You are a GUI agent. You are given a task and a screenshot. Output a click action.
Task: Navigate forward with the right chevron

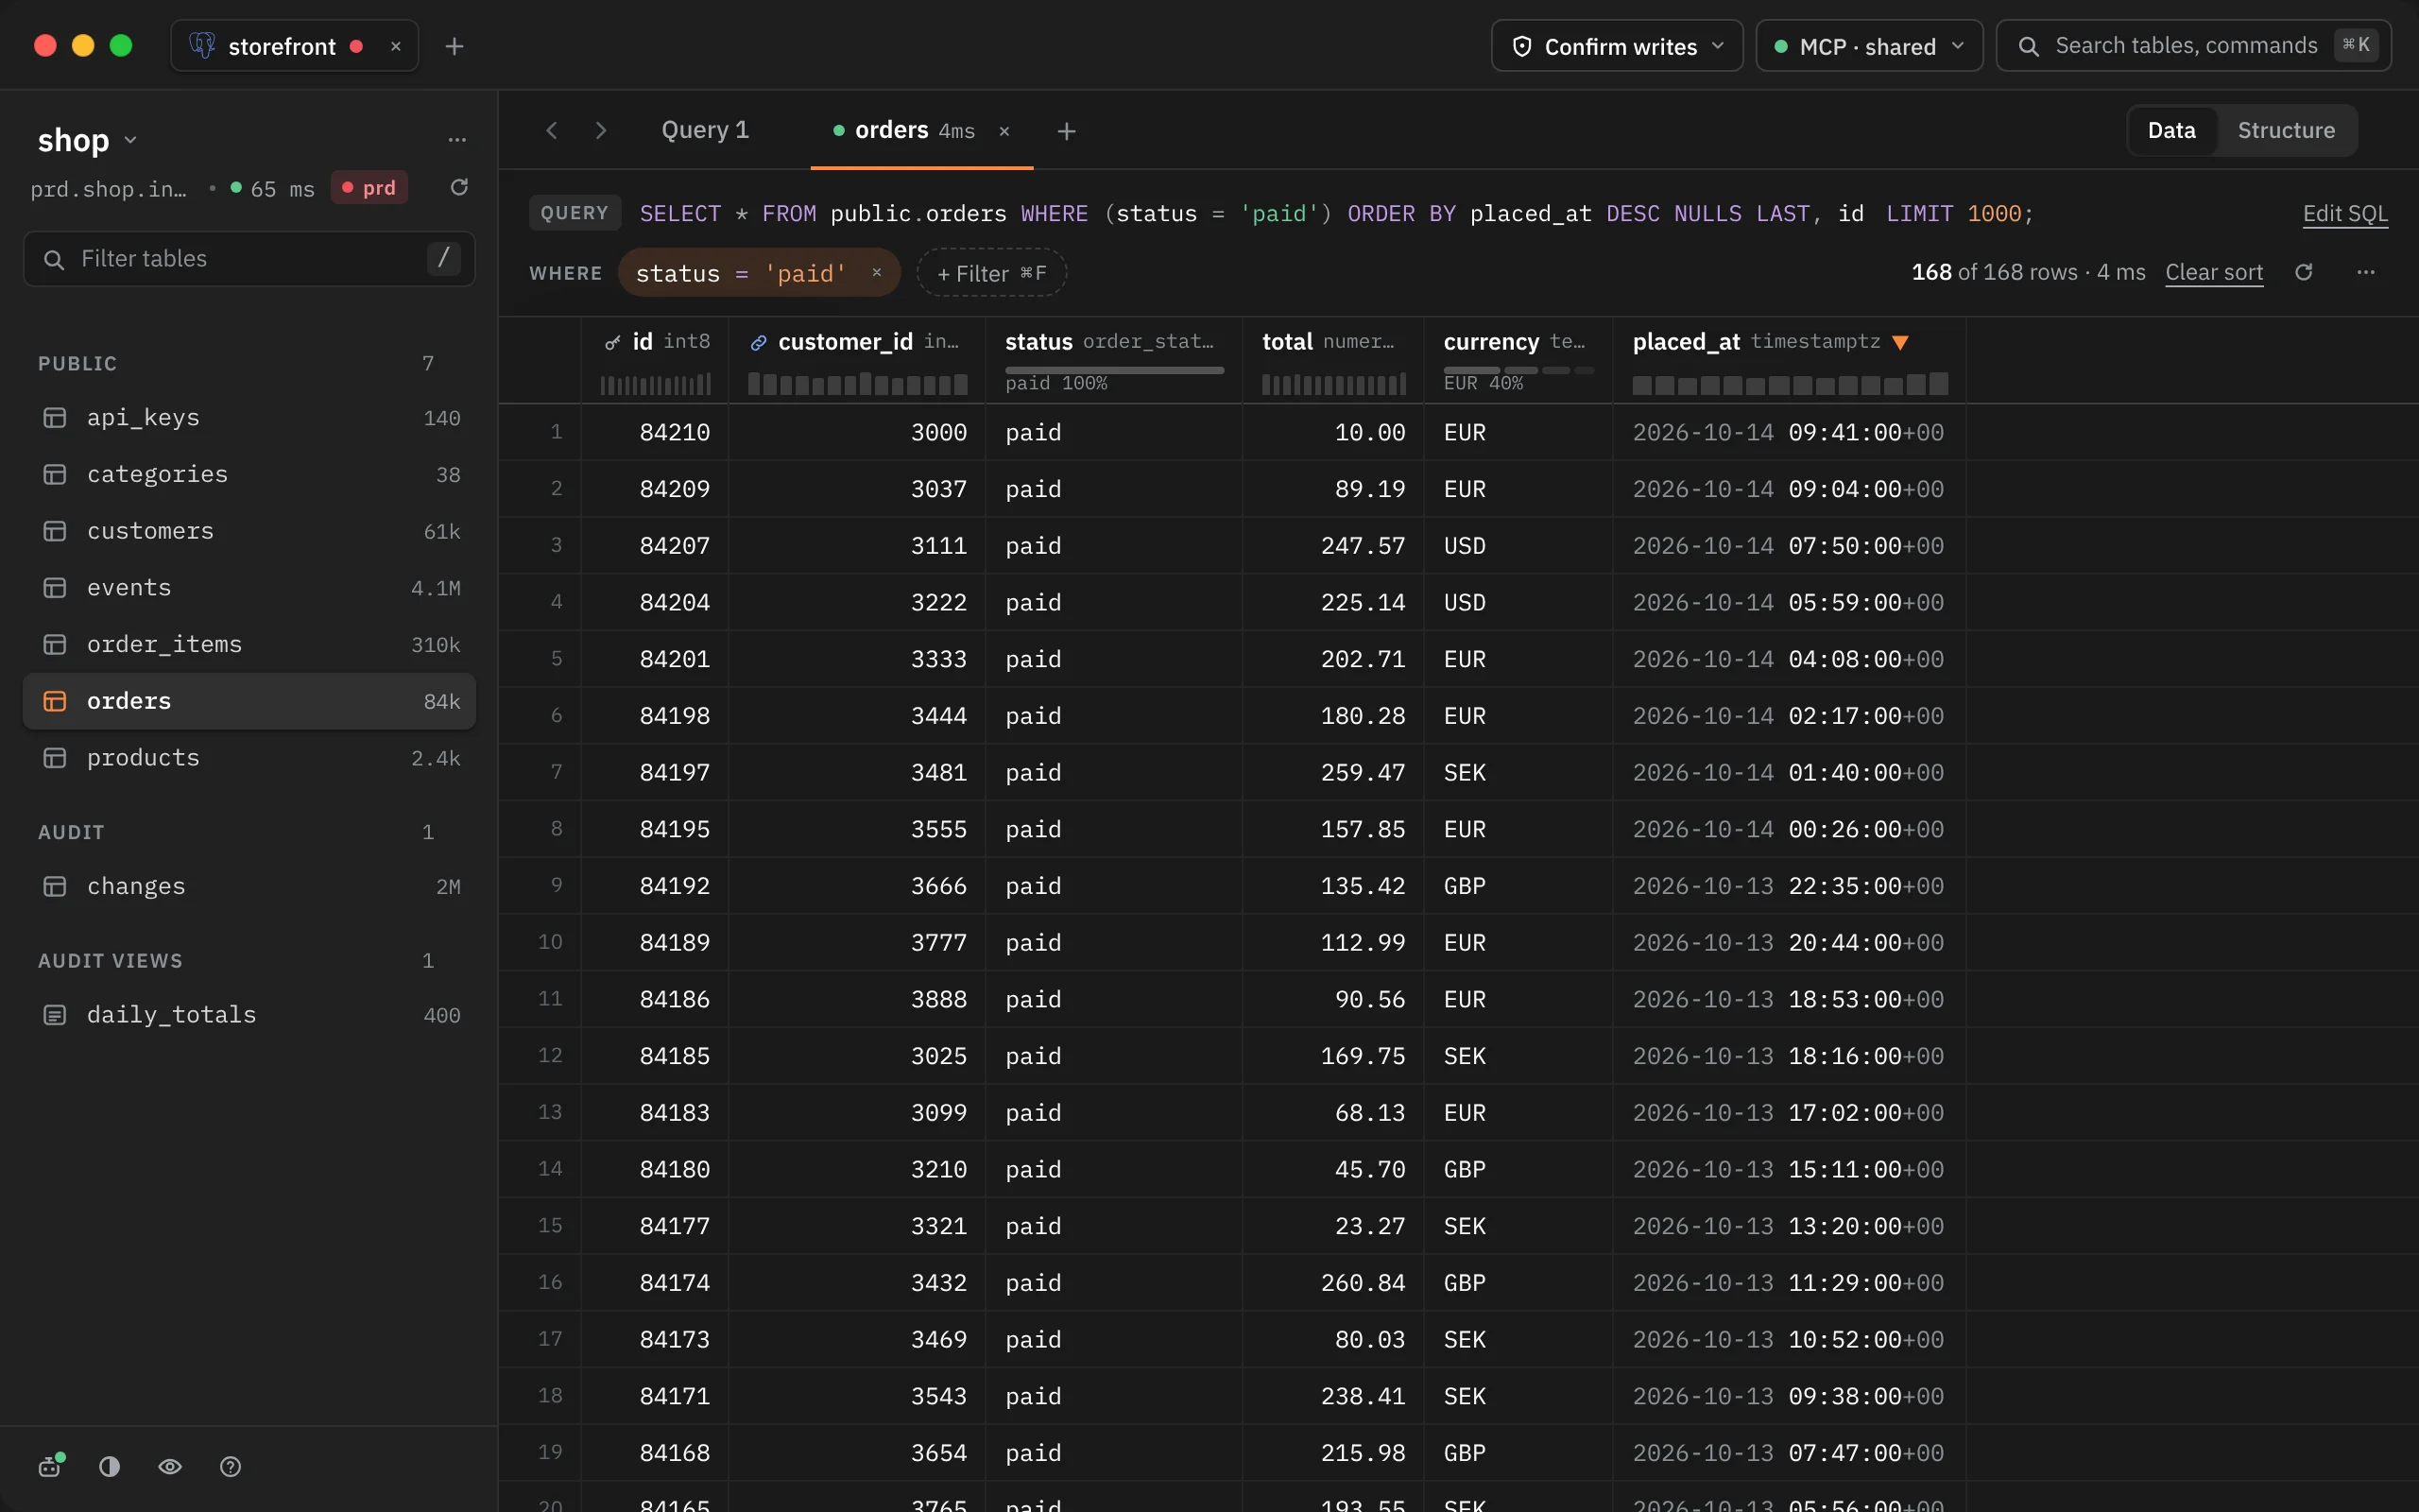(x=600, y=130)
